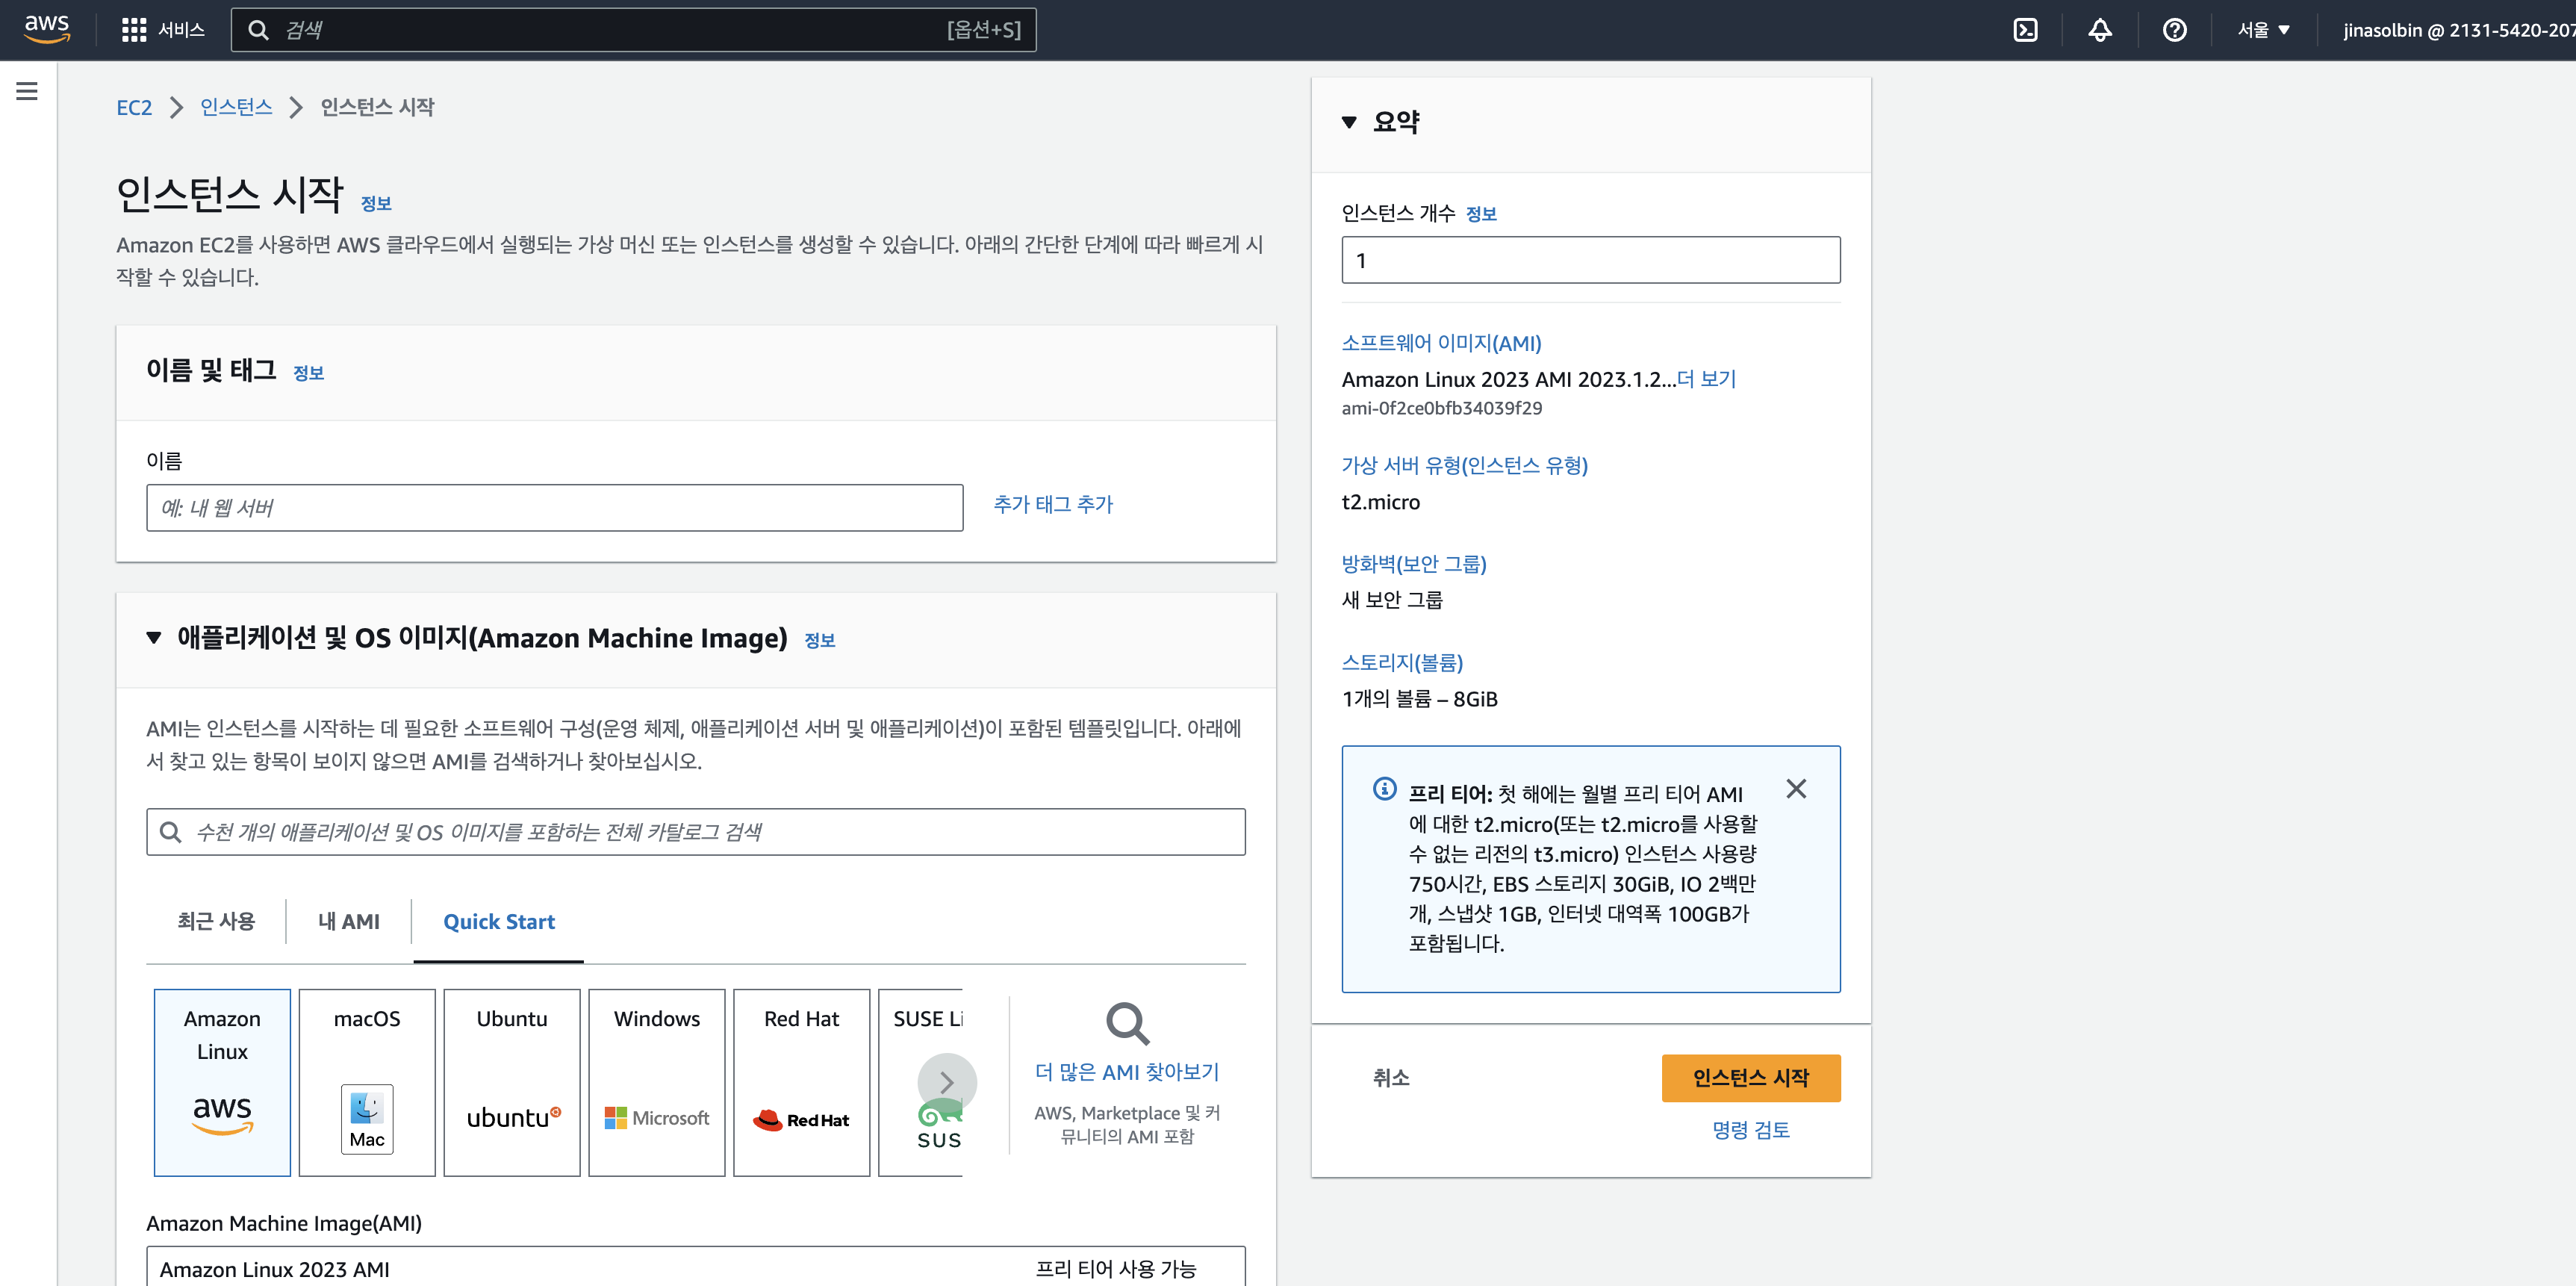
Task: Open 소프트웨어 이미지(AMI) summary link
Action: [x=1441, y=343]
